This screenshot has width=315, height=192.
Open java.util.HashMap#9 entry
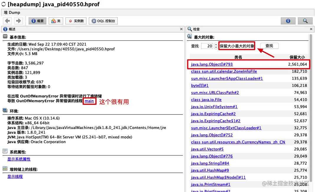pyautogui.click(x=210, y=170)
